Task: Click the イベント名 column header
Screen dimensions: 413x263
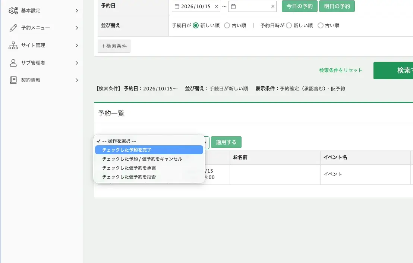Action: [365, 158]
